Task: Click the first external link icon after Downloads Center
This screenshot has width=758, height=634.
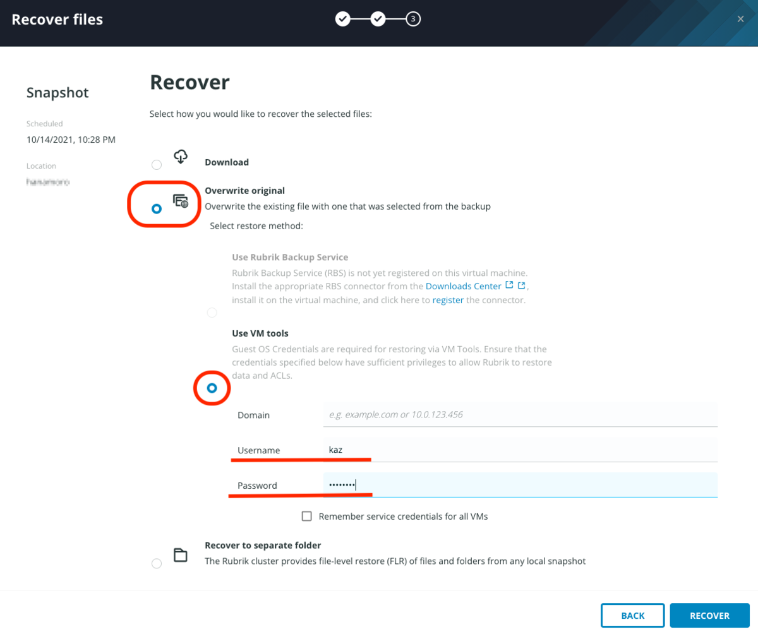Action: coord(510,285)
